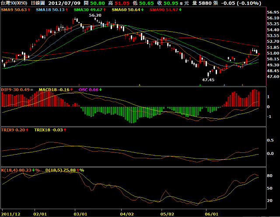This screenshot has width=280, height=217.
Task: Click the 48.45 price axis label
Action: (x=273, y=71)
